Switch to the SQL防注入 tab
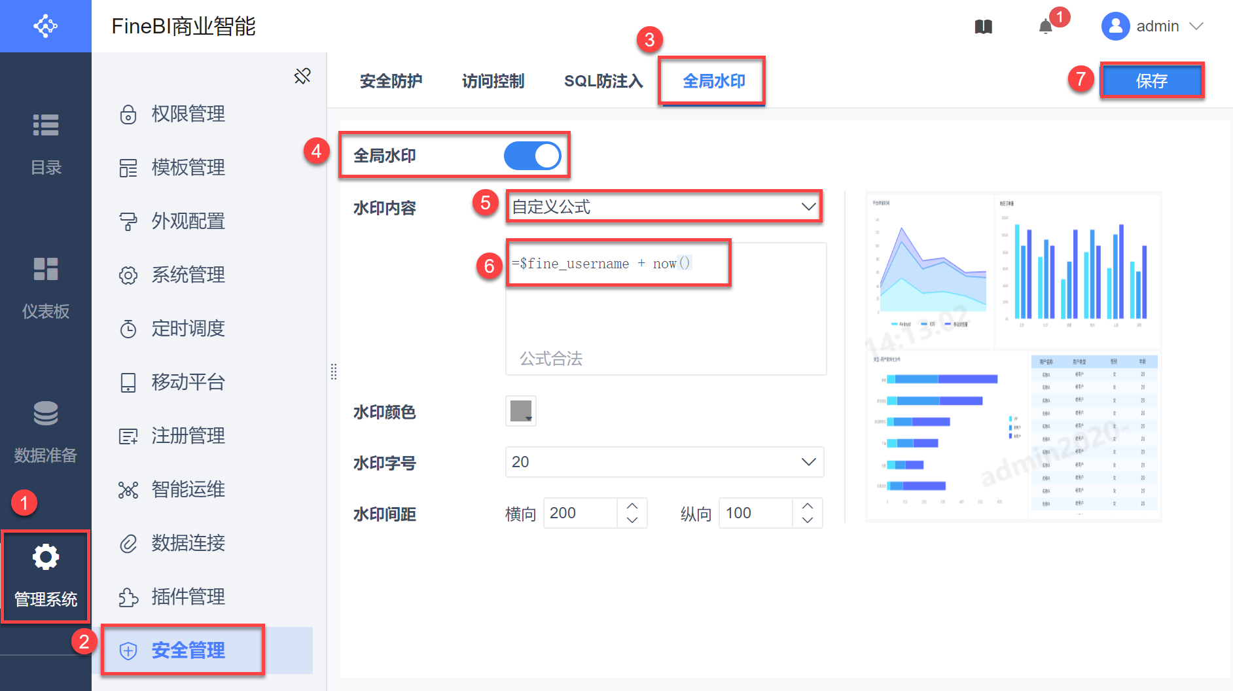 point(603,81)
